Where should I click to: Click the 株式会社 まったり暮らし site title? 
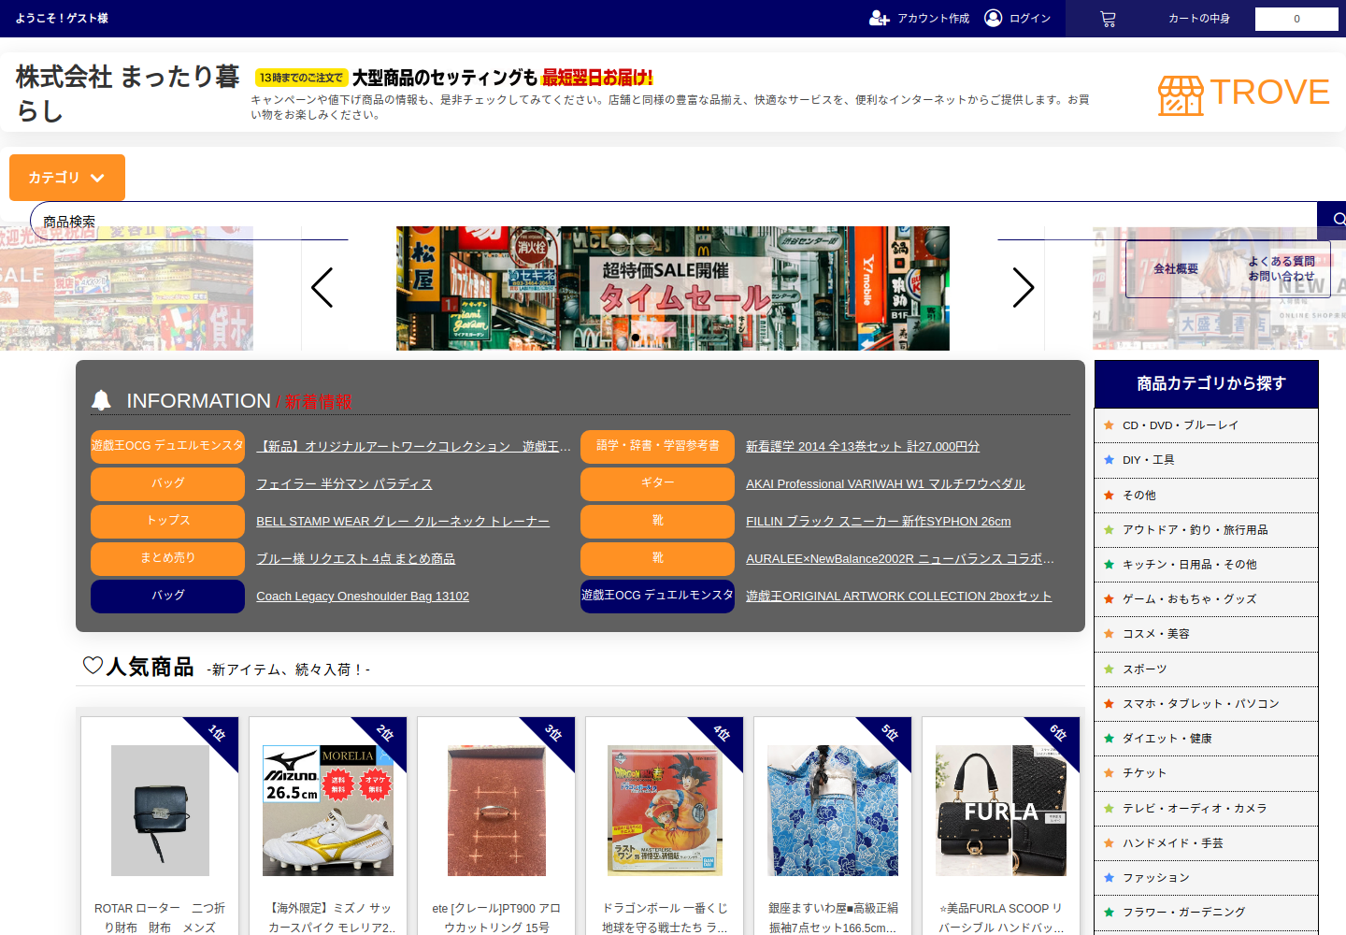tap(128, 93)
